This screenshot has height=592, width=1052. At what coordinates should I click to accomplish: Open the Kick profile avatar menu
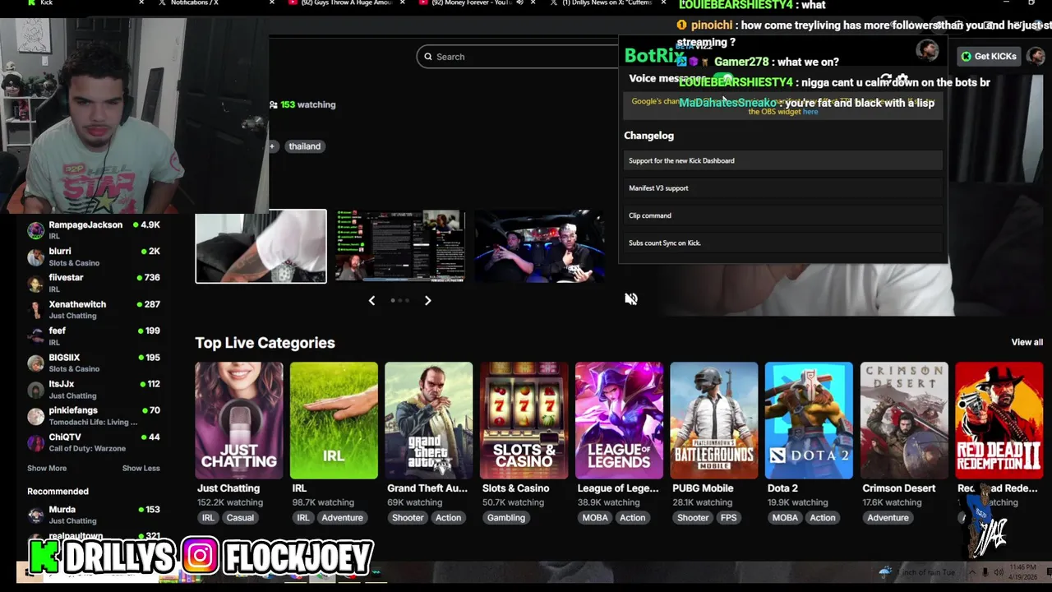point(1036,56)
